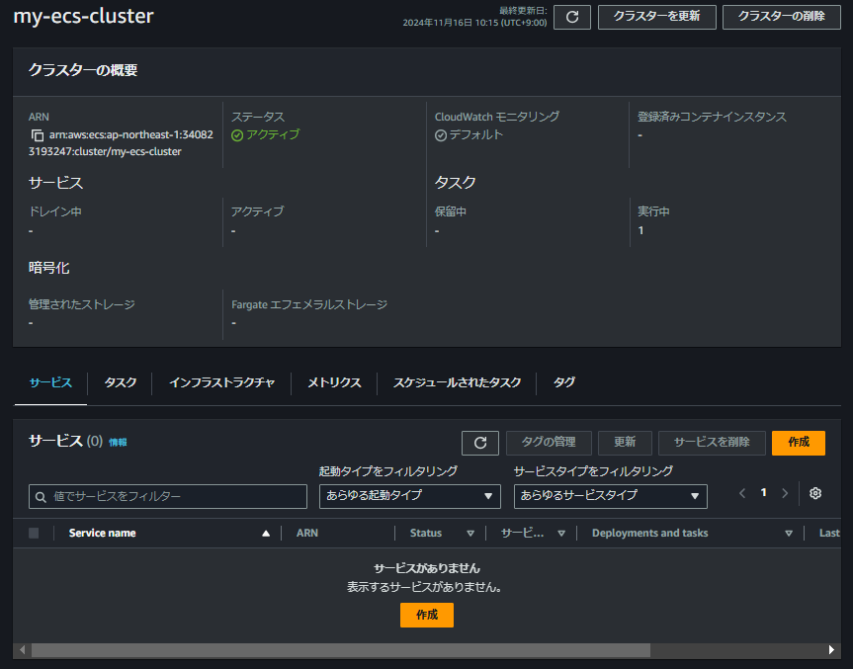Click the horizontal scrollbar thumb
The height and width of the screenshot is (669, 853).
pos(341,650)
